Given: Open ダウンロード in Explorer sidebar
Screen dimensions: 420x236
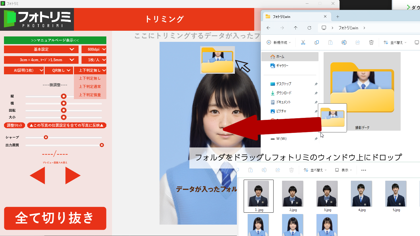Looking at the screenshot, I should pyautogui.click(x=284, y=93).
